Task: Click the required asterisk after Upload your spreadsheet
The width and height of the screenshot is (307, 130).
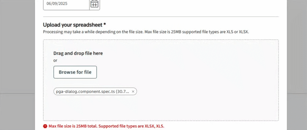Action: tap(105, 25)
